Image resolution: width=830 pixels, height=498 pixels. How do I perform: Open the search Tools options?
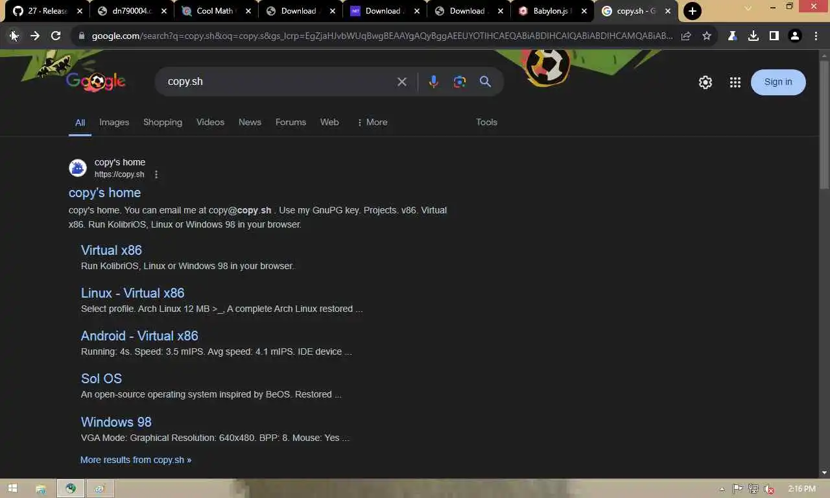pyautogui.click(x=486, y=122)
